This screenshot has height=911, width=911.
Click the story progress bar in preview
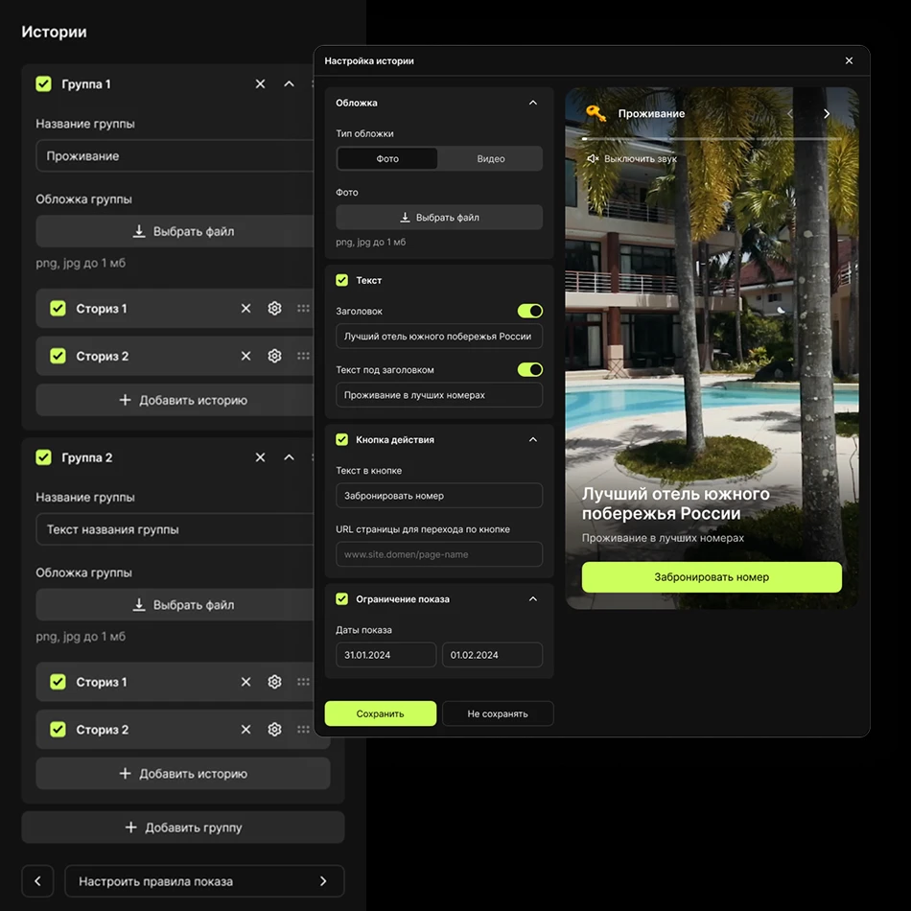point(712,139)
